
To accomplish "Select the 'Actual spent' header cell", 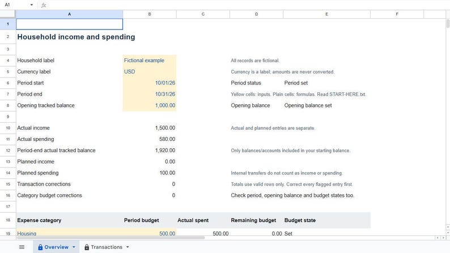I will [x=203, y=220].
